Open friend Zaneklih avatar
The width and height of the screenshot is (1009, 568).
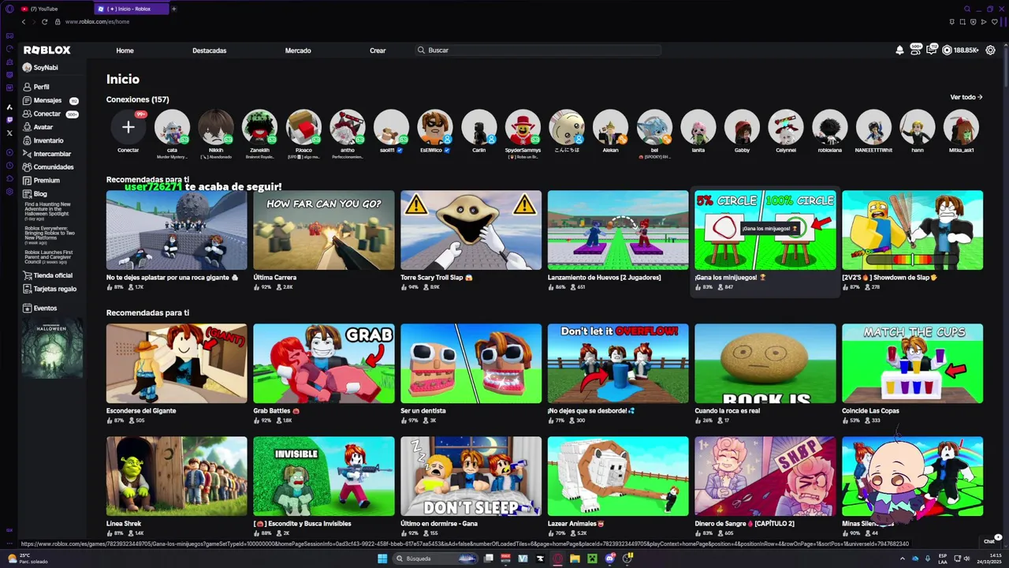[259, 127]
